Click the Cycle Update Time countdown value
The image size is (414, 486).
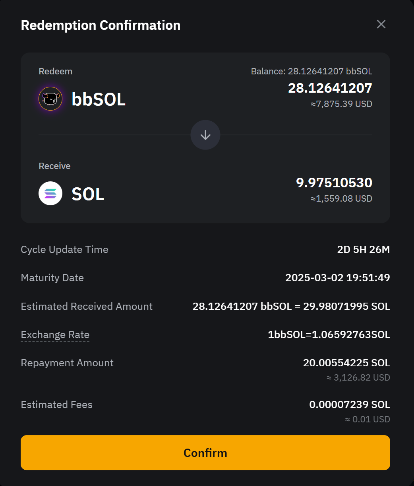(363, 249)
